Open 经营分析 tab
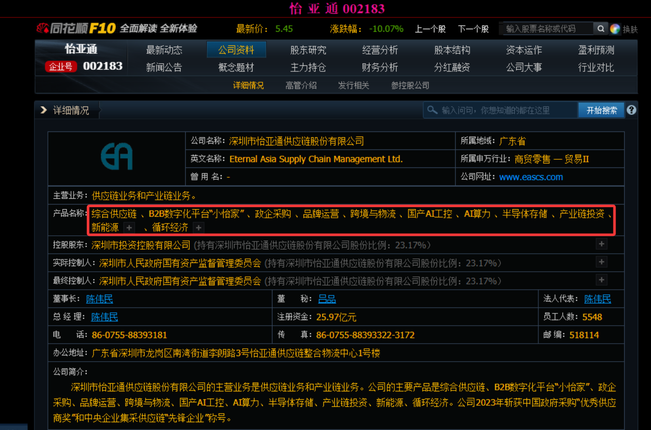 tap(380, 50)
